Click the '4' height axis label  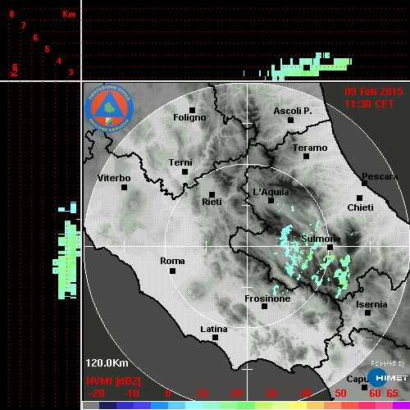pos(59,61)
